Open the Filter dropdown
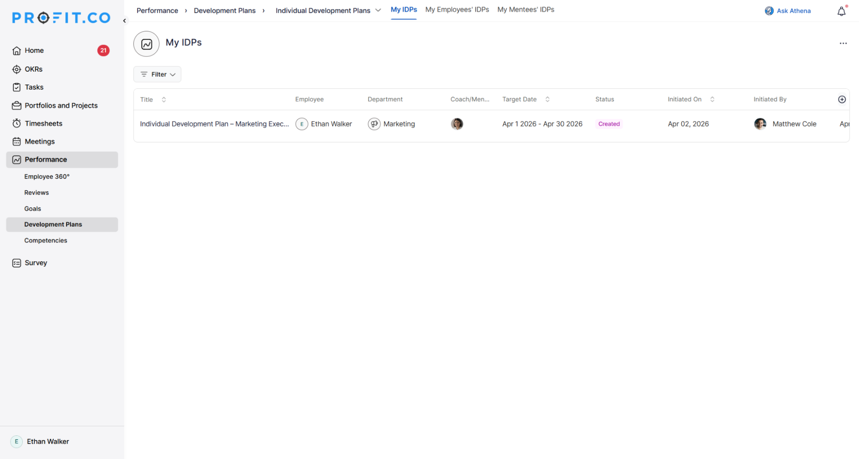The width and height of the screenshot is (859, 459). tap(157, 74)
